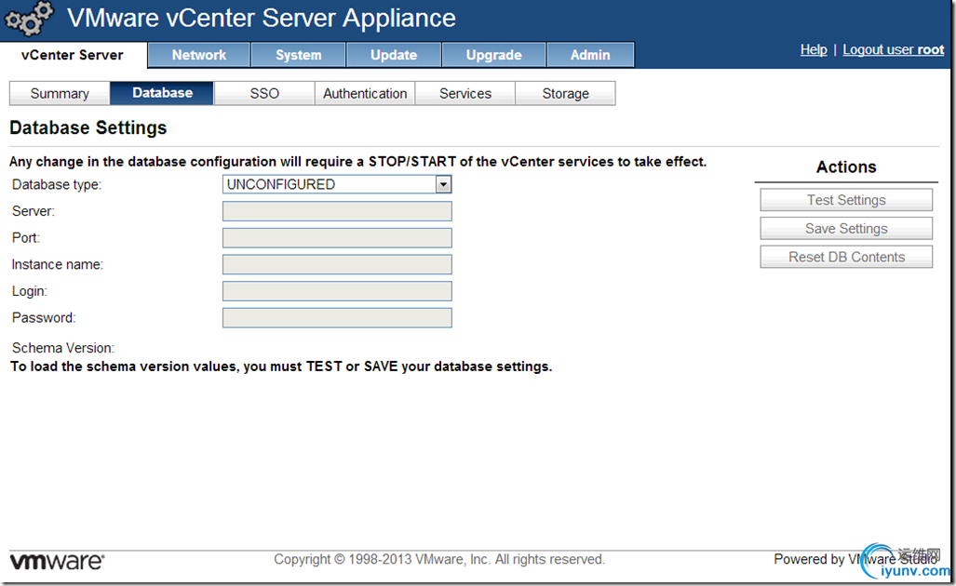Image resolution: width=956 pixels, height=586 pixels.
Task: Select the Database sub-tab
Action: pos(162,93)
